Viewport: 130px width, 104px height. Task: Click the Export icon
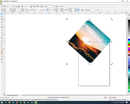click(34, 6)
